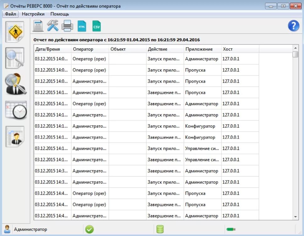Click the Администратор label in the status bar
Viewport: 304px width, 236px height.
pyautogui.click(x=30, y=229)
